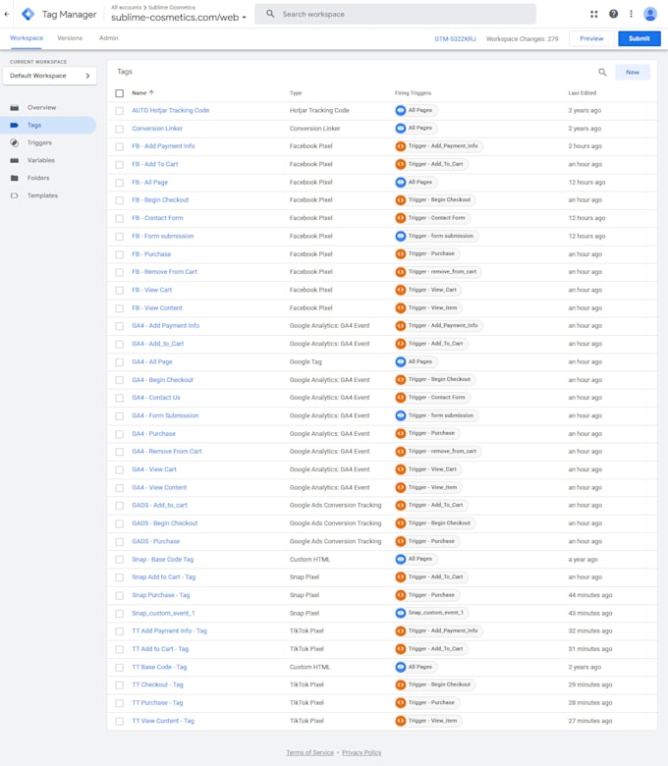The height and width of the screenshot is (766, 668).
Task: Open the Snap Add to Cart - Tag
Action: coord(164,577)
